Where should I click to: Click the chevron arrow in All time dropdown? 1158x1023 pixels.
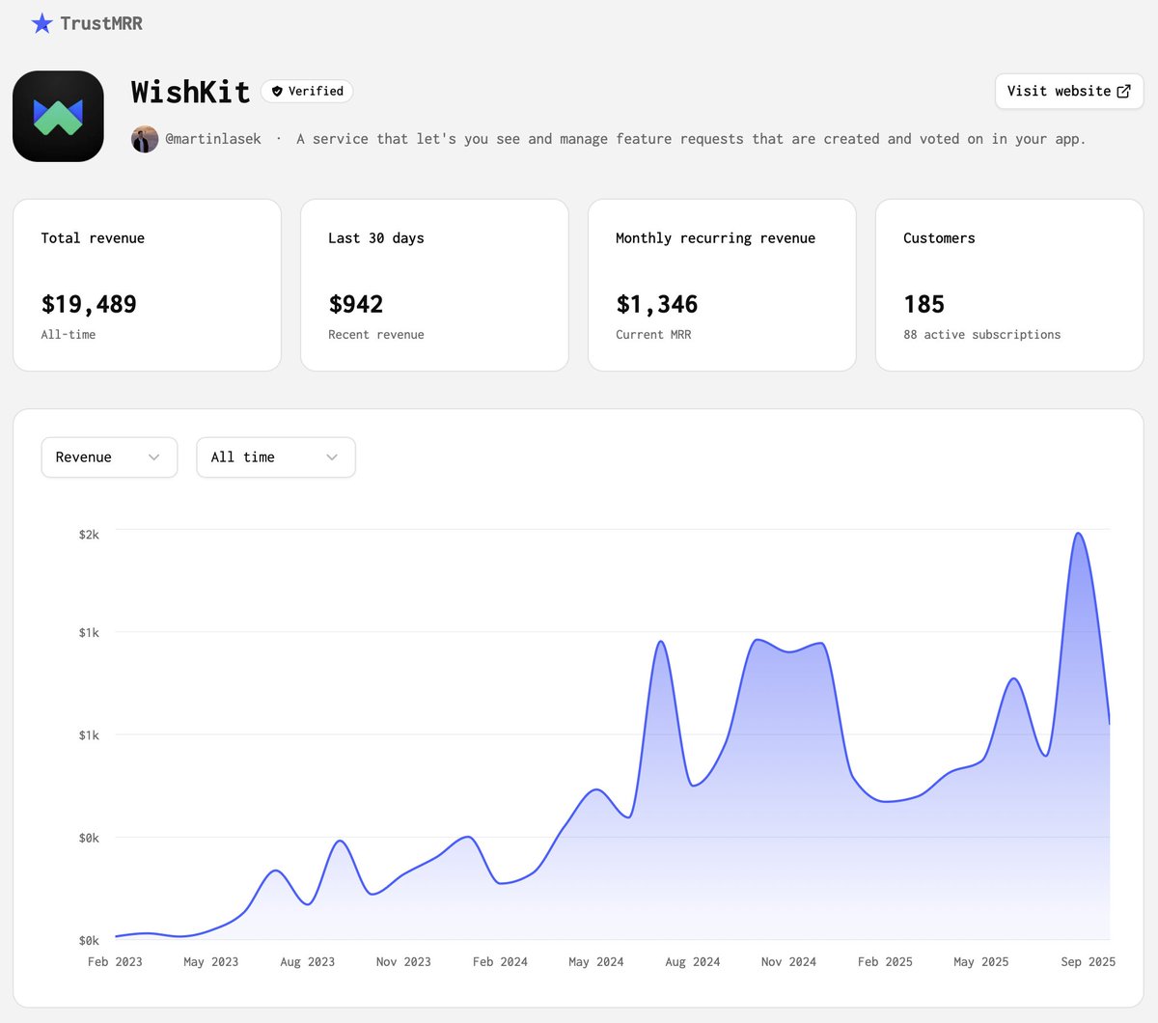click(332, 457)
